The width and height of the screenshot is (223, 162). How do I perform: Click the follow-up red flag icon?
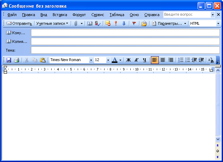click(x=134, y=23)
